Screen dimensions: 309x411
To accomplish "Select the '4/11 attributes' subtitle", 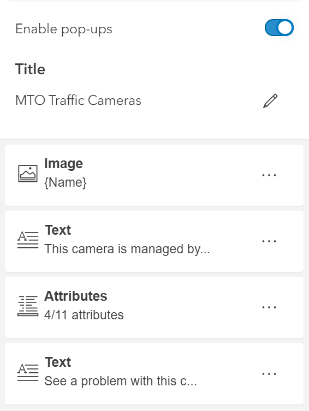I will 84,315.
